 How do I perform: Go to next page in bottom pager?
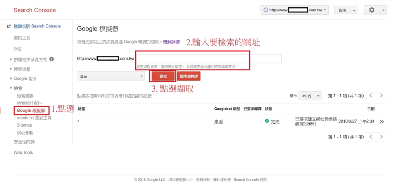[381, 137]
